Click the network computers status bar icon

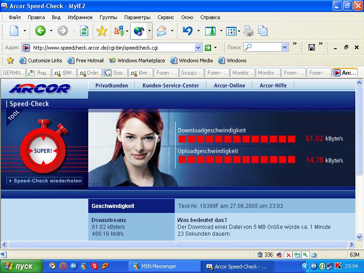pyautogui.click(x=279, y=255)
